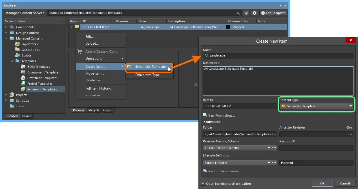Expand the Sandbox tree node
This screenshot has width=358, height=189.
pos(6,101)
